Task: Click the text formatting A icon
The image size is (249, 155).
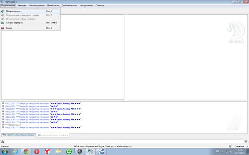Action: pyautogui.click(x=2, y=141)
